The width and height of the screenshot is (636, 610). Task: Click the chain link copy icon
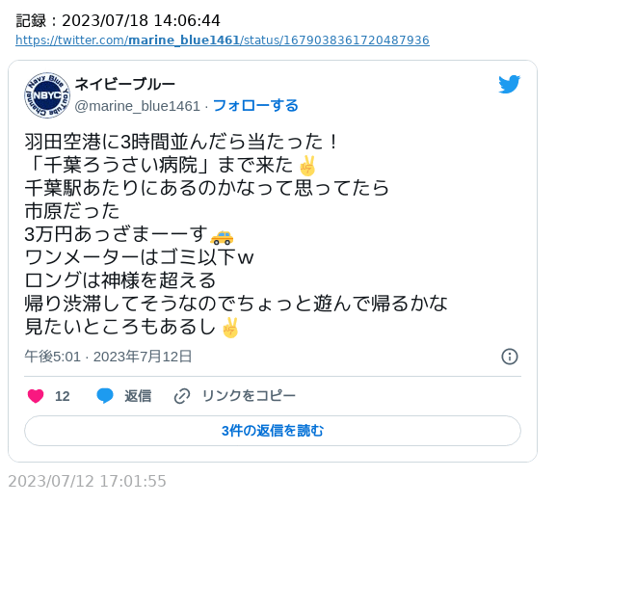[182, 396]
